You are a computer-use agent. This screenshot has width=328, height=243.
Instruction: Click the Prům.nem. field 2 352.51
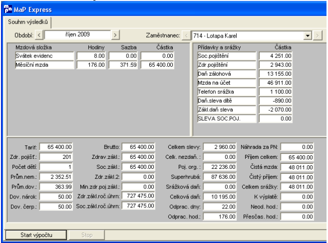tap(56, 177)
